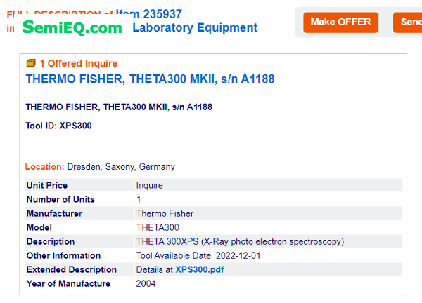Click the '1 Offered Inquire' text
The width and height of the screenshot is (422, 303).
point(79,63)
